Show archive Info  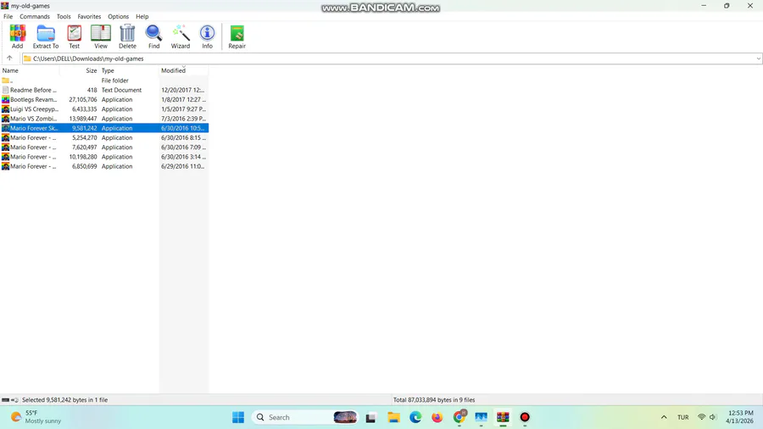coord(208,37)
